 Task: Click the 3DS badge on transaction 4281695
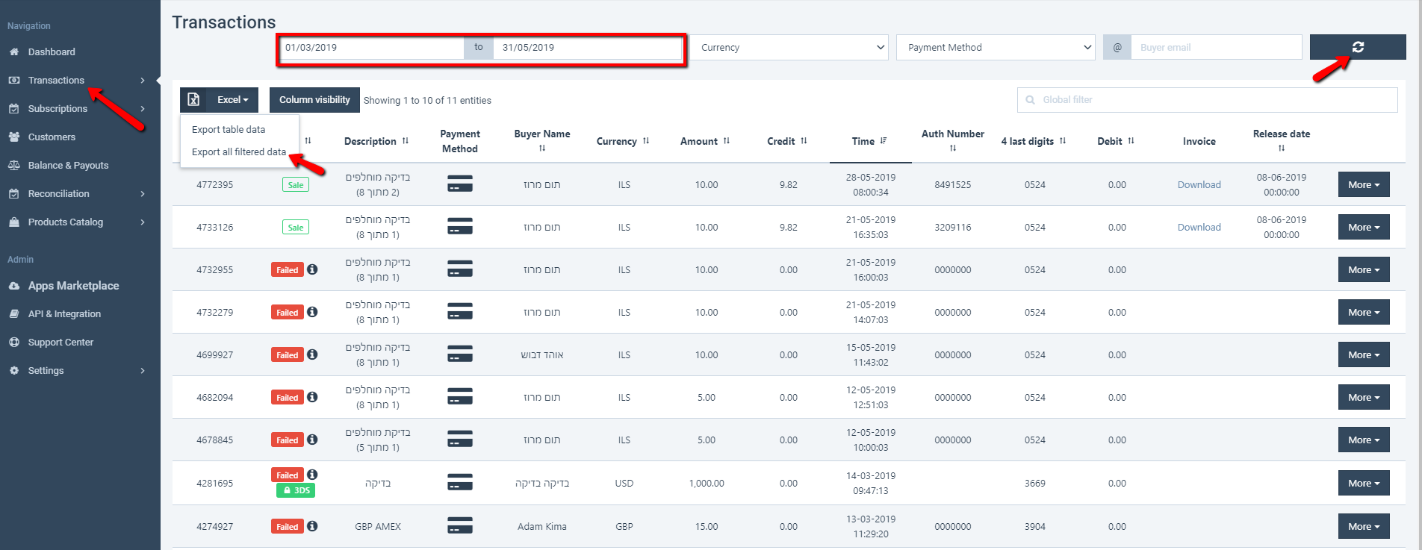point(296,490)
